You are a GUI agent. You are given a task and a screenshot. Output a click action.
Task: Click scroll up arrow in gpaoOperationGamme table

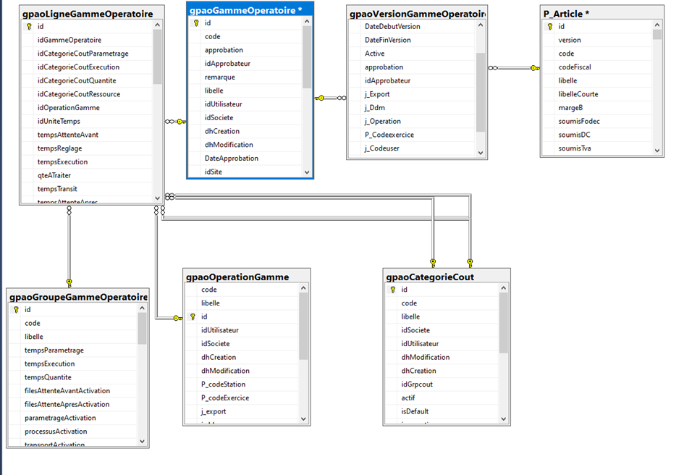tap(304, 289)
